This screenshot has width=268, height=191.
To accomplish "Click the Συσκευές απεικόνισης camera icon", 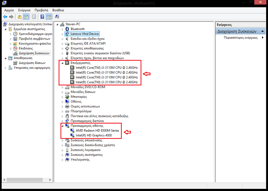I will click(x=67, y=140).
